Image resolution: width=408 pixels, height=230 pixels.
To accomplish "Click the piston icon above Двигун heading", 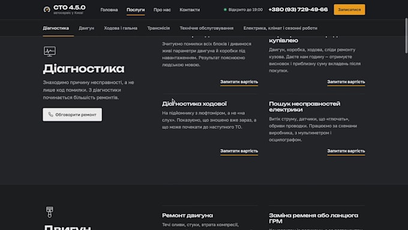I will pos(50,212).
